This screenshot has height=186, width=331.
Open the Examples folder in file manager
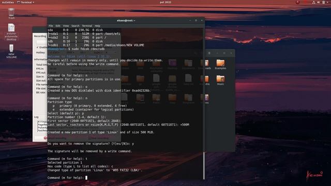click(220, 64)
